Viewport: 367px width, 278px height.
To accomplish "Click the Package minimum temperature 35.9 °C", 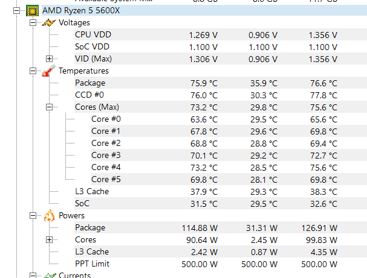I will [x=264, y=83].
